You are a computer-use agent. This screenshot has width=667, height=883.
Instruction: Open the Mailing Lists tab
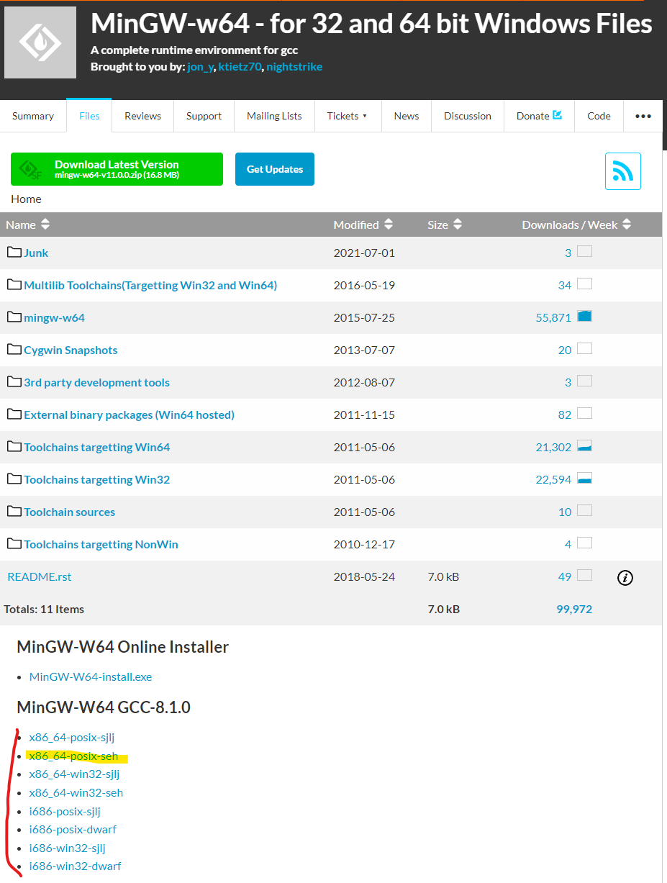coord(274,116)
